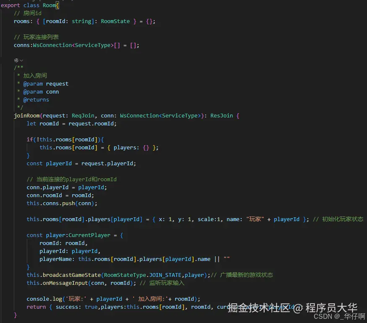
Task: Click the "console.log" call
Action: point(44,299)
